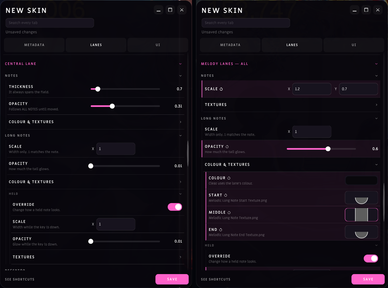Save the skin in the left window
The height and width of the screenshot is (288, 388).
click(x=172, y=279)
